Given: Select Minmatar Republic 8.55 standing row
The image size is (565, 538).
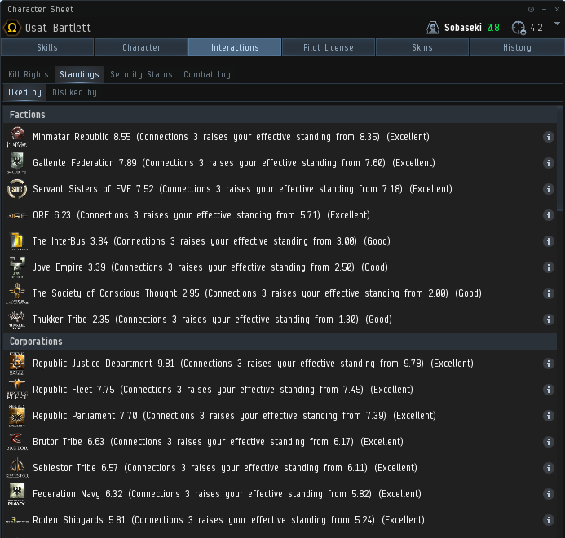Looking at the screenshot, I should [x=280, y=137].
